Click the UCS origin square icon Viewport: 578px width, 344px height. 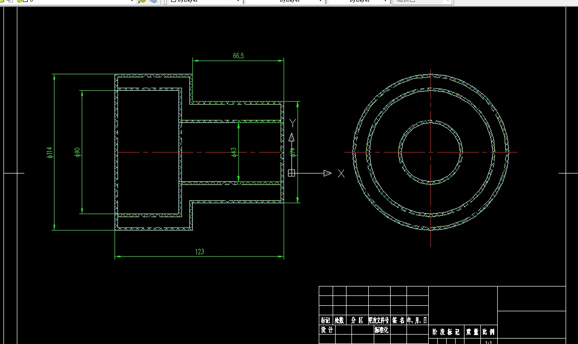(x=291, y=173)
